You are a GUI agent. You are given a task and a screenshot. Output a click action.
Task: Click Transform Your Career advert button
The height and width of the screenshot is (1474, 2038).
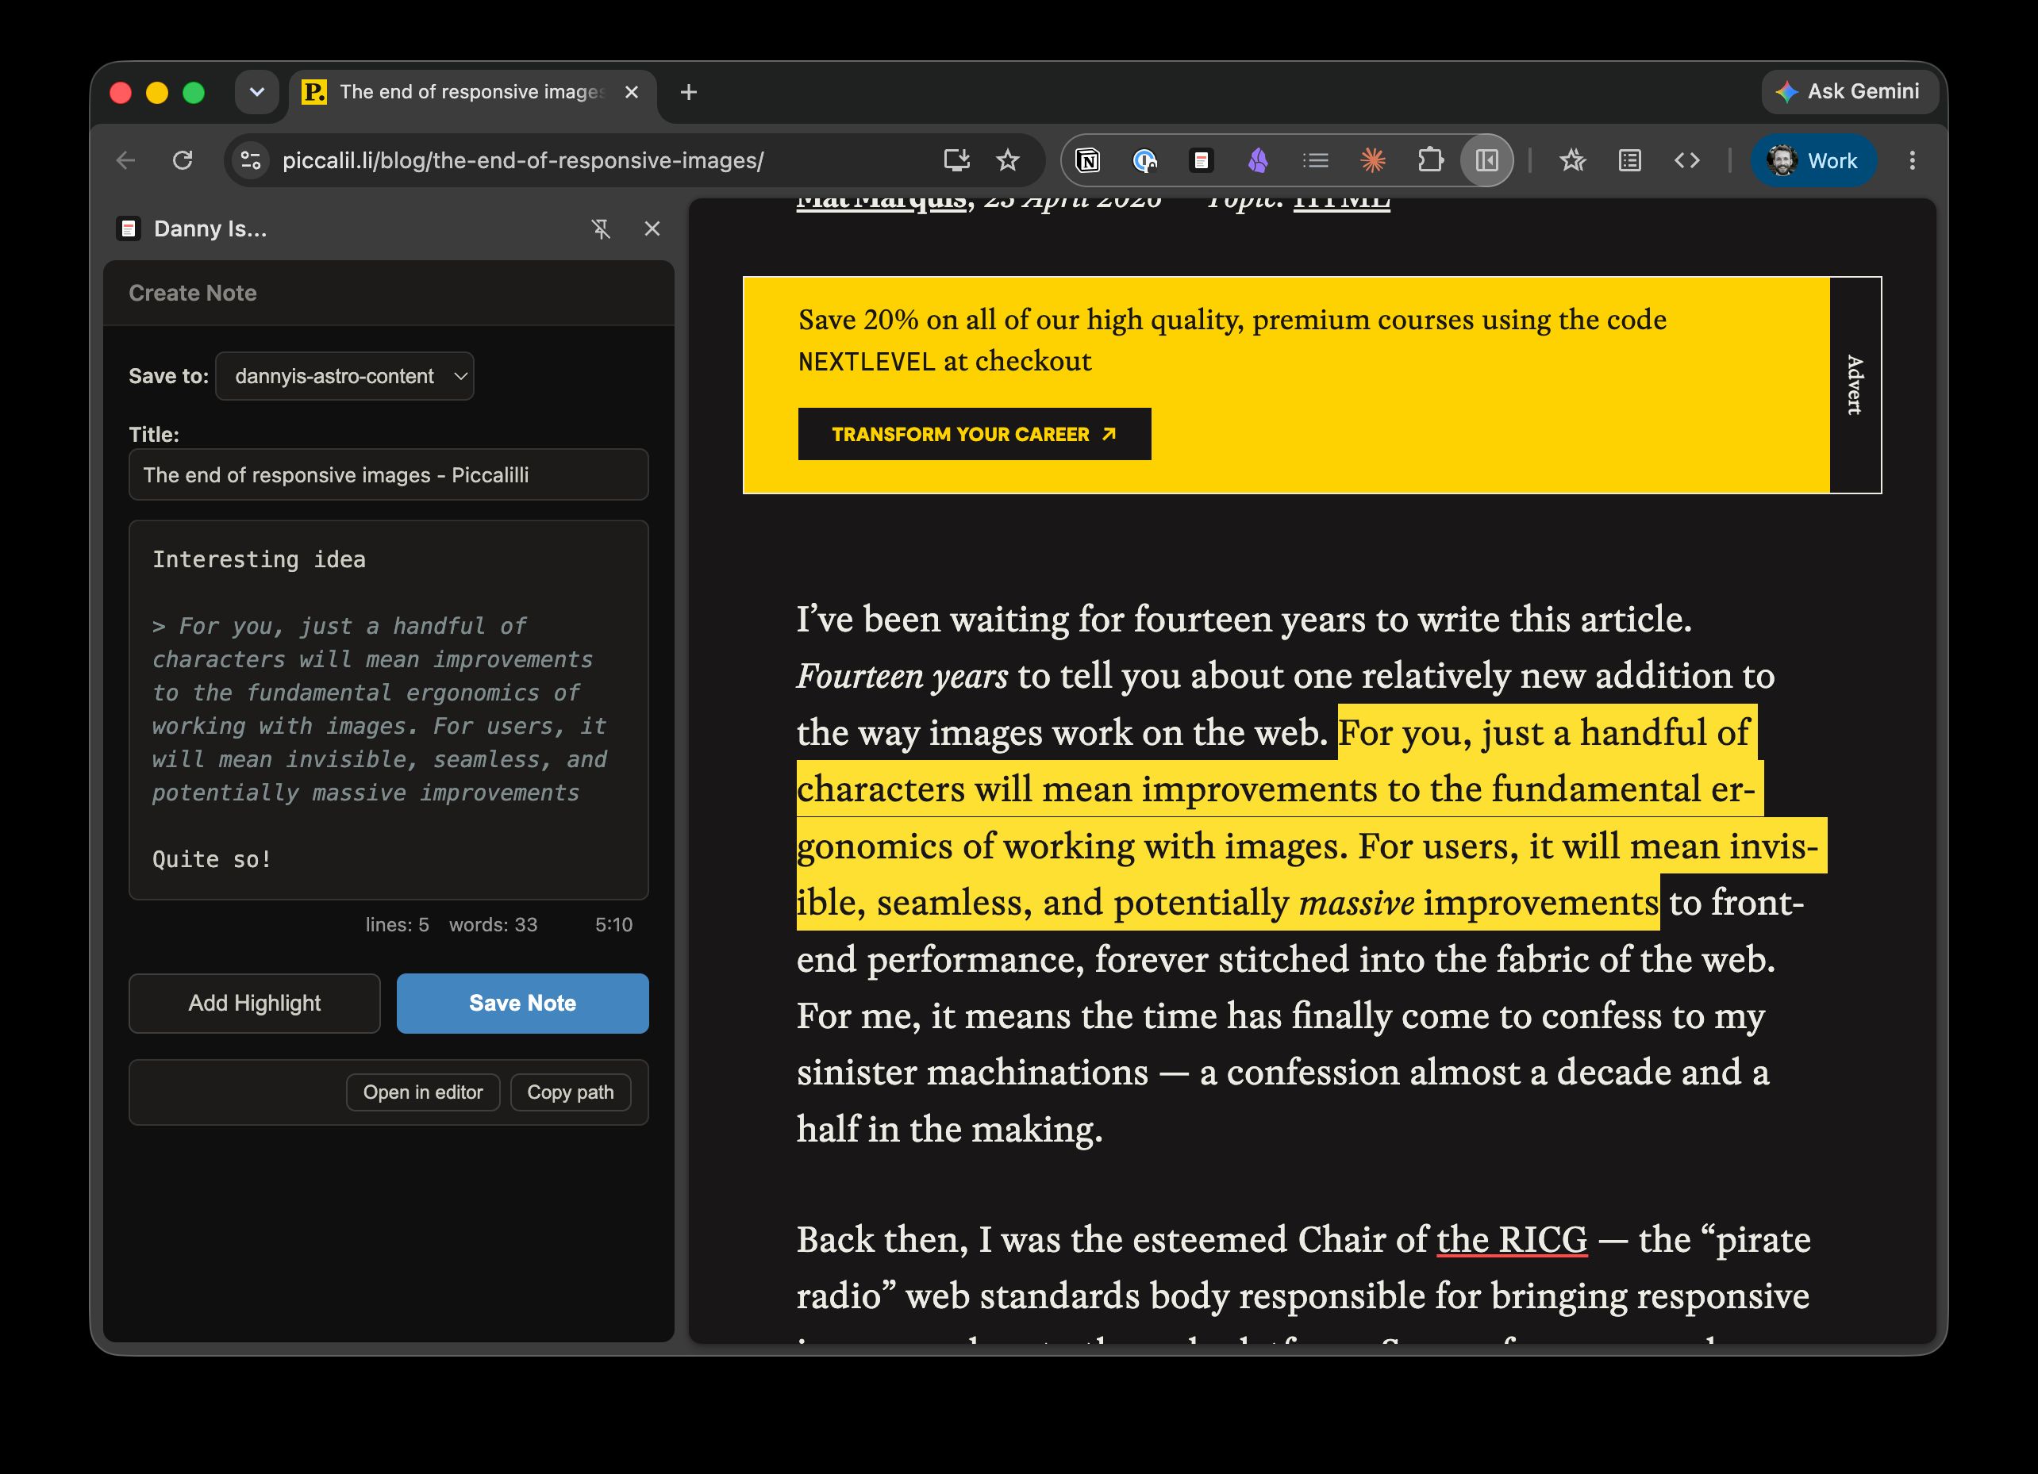coord(974,435)
